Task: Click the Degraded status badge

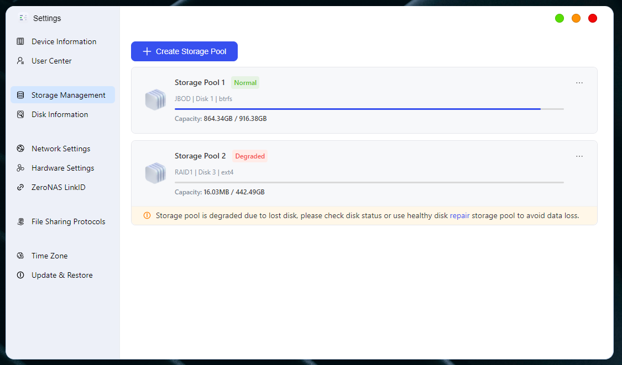Action: tap(250, 156)
